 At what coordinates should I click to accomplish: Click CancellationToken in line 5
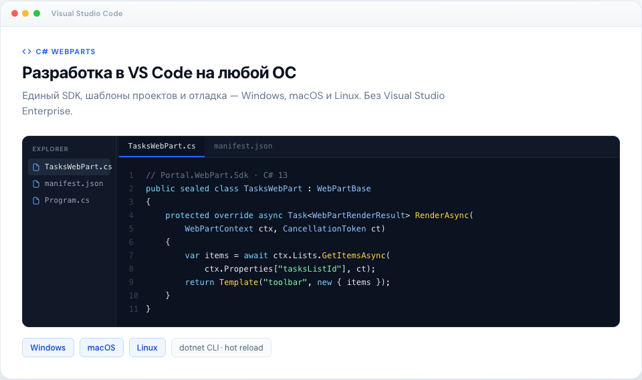point(324,229)
